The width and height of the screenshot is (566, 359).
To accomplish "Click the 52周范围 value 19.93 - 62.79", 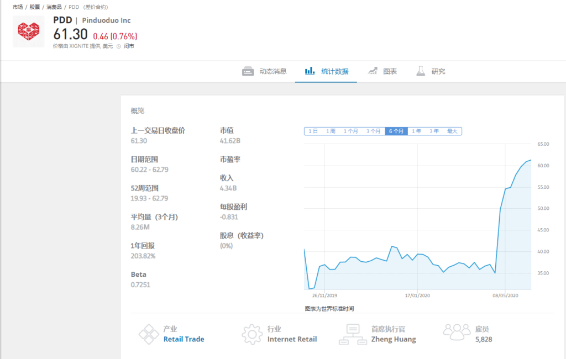I will [x=149, y=198].
